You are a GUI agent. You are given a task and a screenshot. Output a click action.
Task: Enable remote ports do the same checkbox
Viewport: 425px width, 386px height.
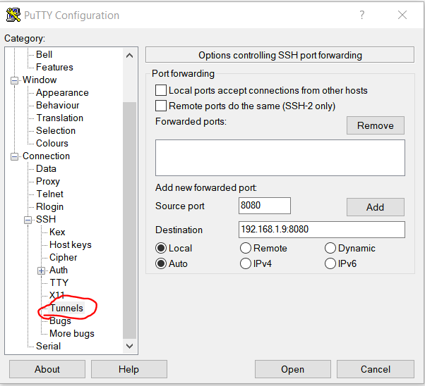161,106
